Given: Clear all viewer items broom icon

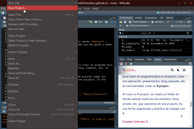Looking at the screenshot, I should click(126, 64).
